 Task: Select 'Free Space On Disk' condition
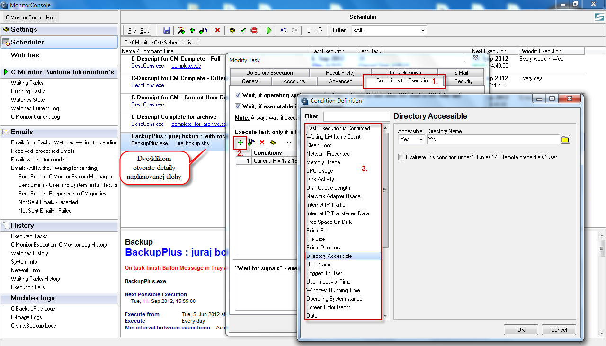point(329,222)
